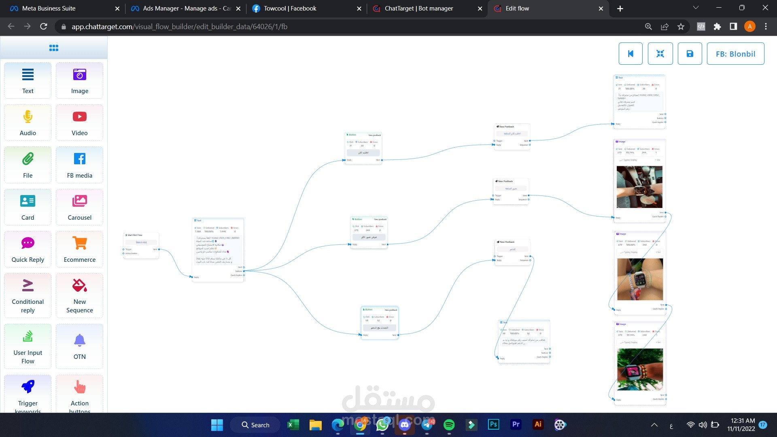Show hidden system tray icons
The height and width of the screenshot is (437, 777).
(x=654, y=425)
